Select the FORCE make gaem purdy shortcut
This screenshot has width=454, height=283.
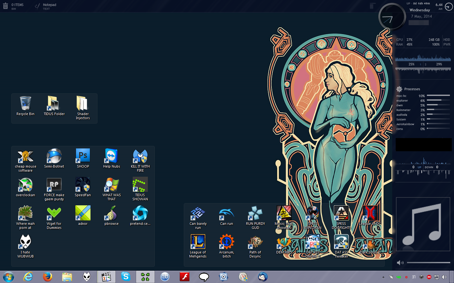coord(54,189)
